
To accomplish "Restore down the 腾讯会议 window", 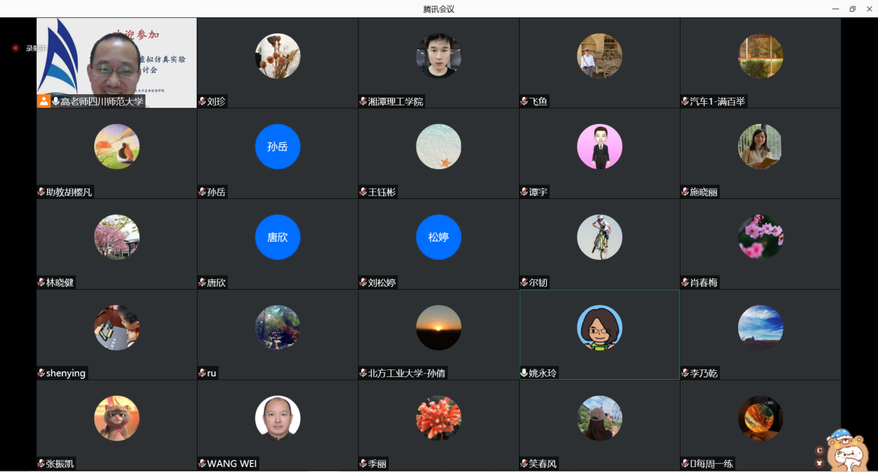I will 852,9.
